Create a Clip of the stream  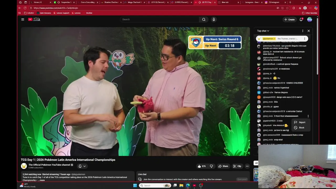tap(237, 166)
